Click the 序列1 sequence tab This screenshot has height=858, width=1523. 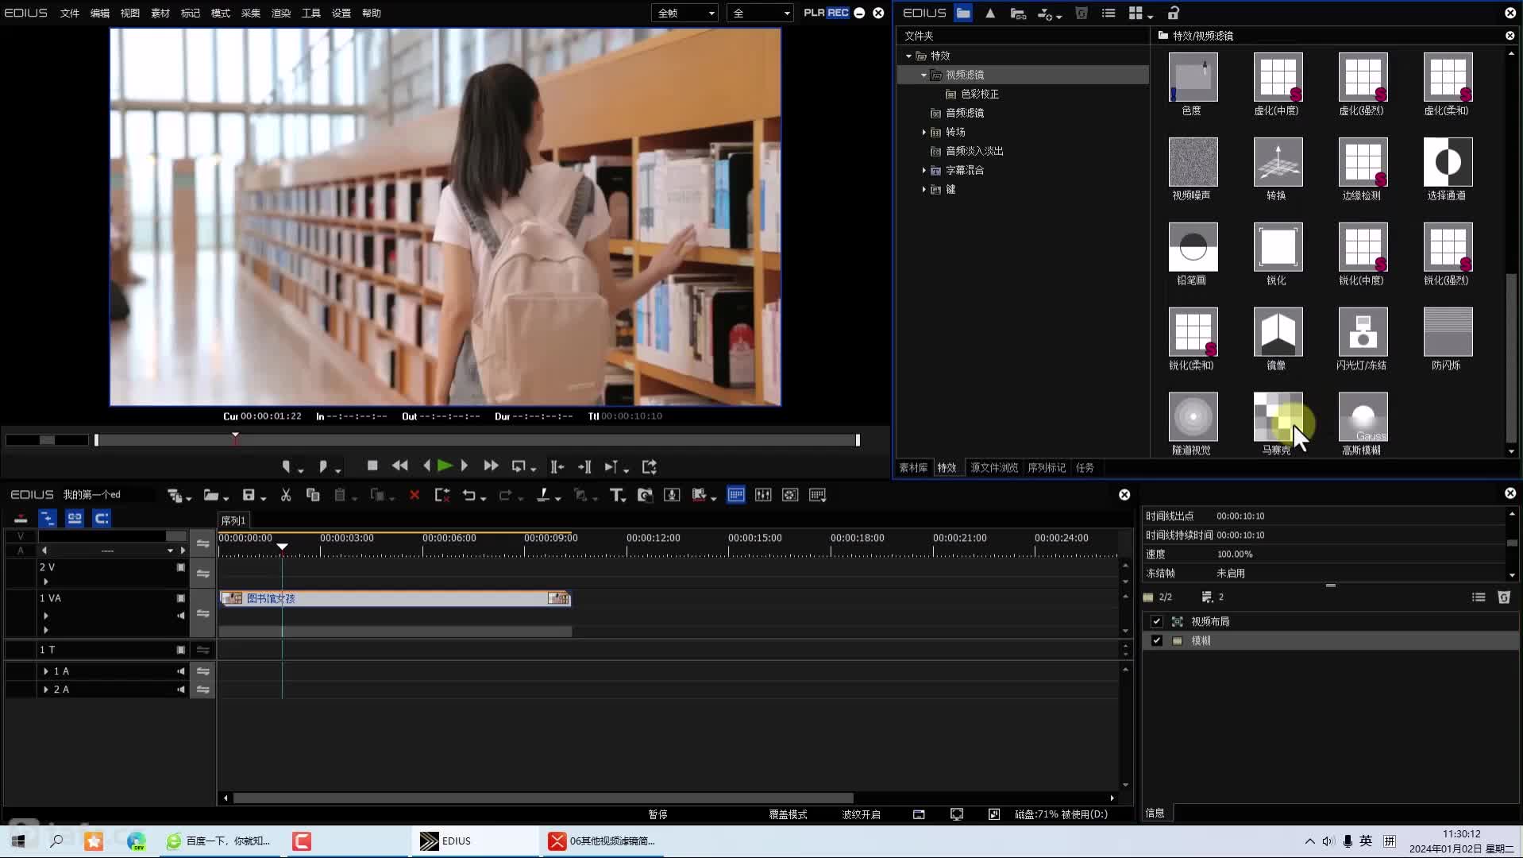coord(233,520)
